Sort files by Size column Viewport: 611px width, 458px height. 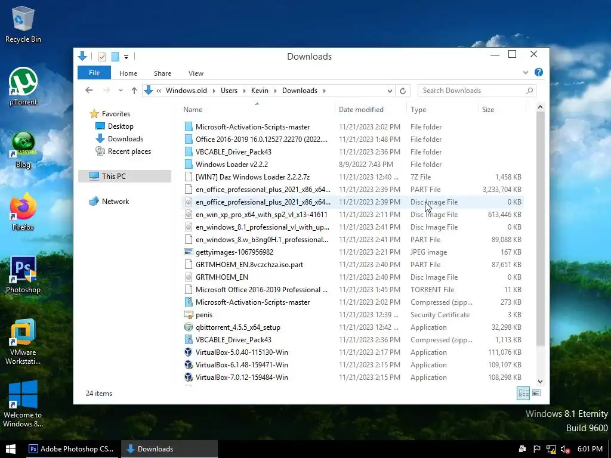pyautogui.click(x=502, y=110)
